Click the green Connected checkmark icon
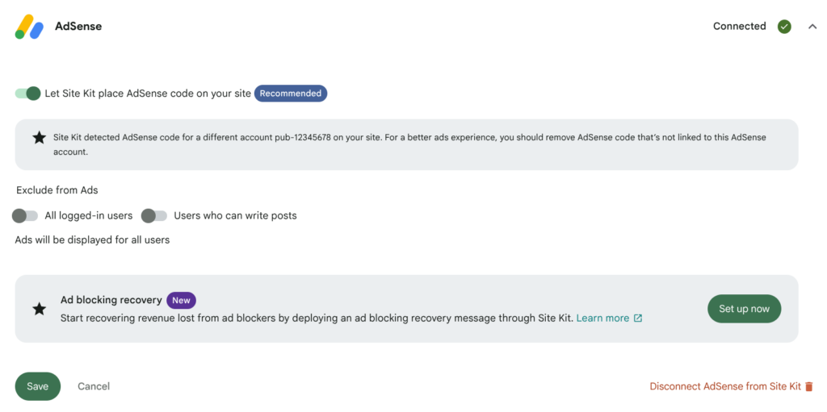The width and height of the screenshot is (827, 412). (784, 27)
